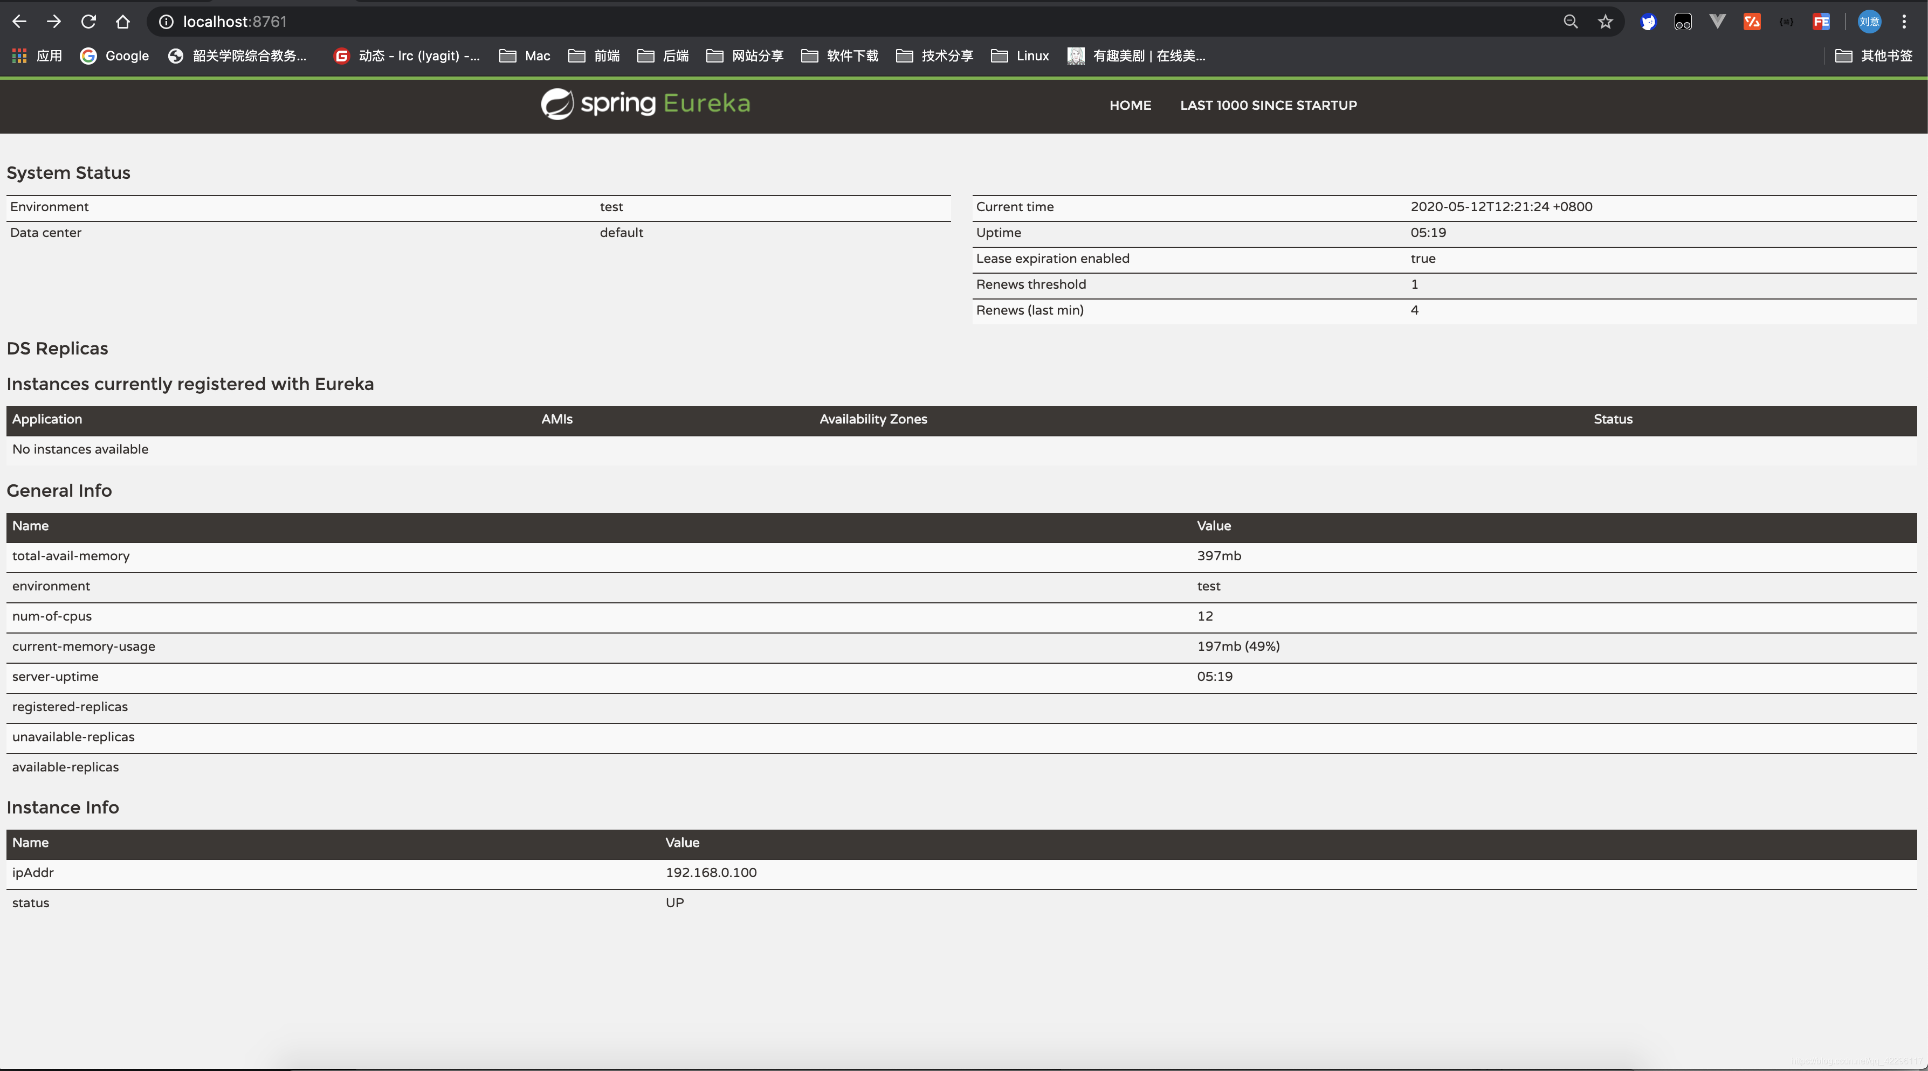Image resolution: width=1928 pixels, height=1071 pixels.
Task: Open the FE helper extension icon
Action: [1821, 22]
